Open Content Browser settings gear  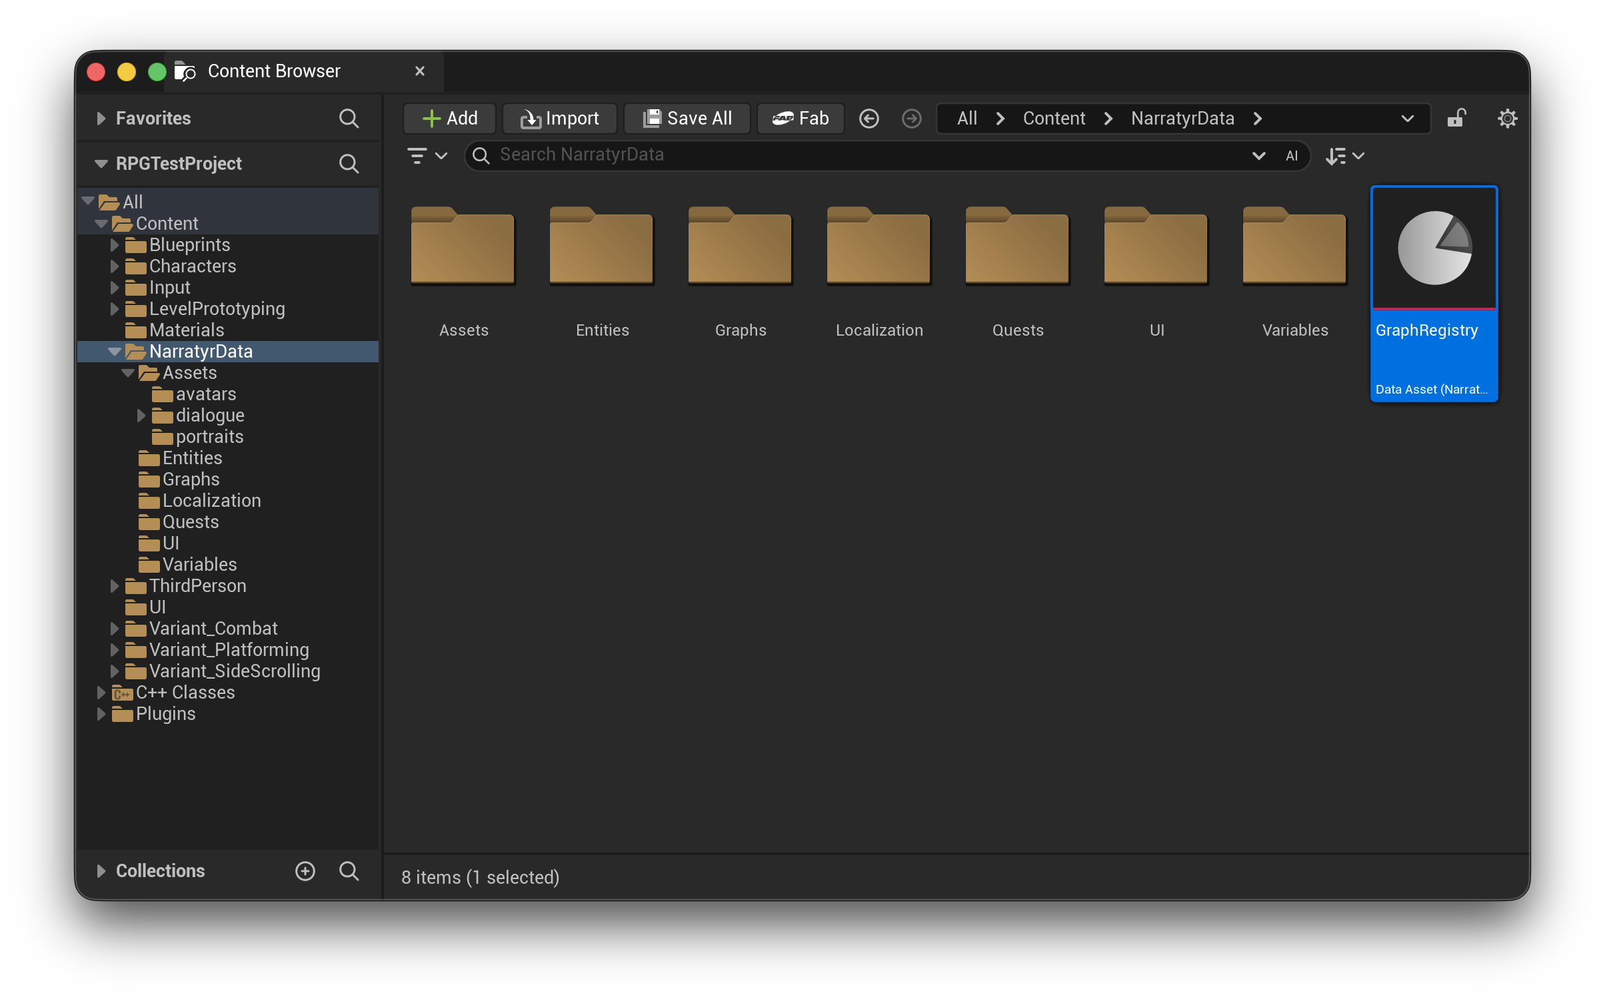(x=1507, y=119)
